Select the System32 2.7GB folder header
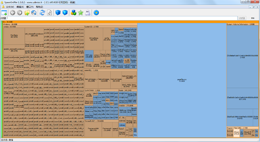The height and width of the screenshot is (142, 260). click(x=111, y=26)
